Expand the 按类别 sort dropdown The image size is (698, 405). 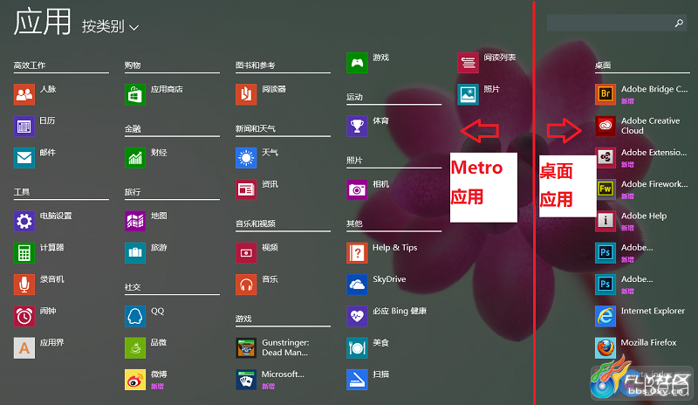tap(111, 27)
